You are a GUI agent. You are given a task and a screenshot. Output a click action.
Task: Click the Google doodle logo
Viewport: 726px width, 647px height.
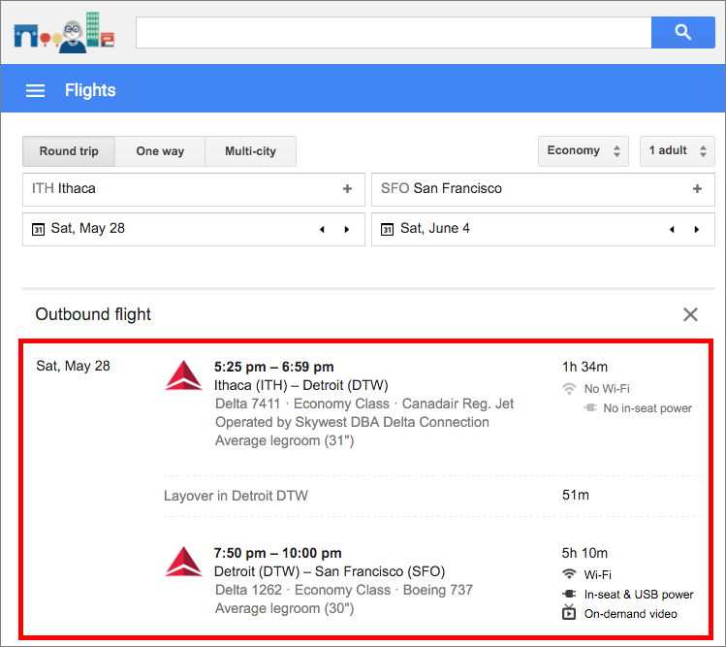pyautogui.click(x=64, y=32)
